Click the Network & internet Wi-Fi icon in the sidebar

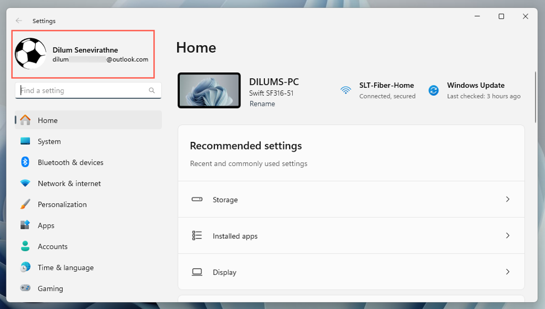(25, 183)
